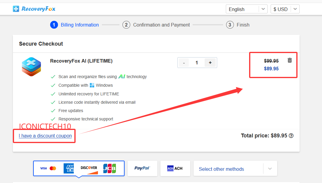Image resolution: width=322 pixels, height=183 pixels.
Task: Click the Finish step label
Action: pos(243,25)
